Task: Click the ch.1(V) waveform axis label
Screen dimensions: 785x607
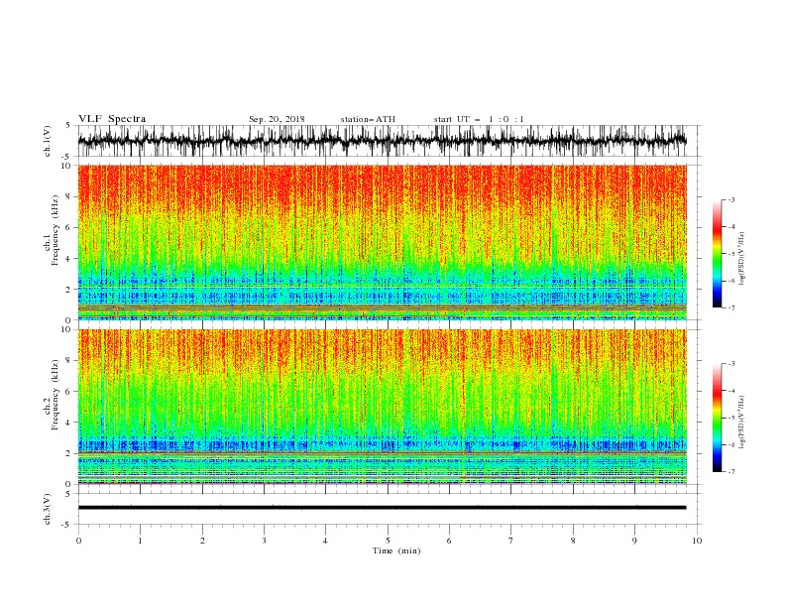Action: pos(48,141)
